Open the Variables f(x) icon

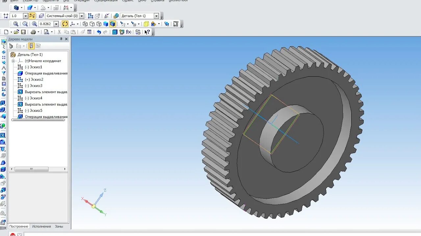point(129,32)
